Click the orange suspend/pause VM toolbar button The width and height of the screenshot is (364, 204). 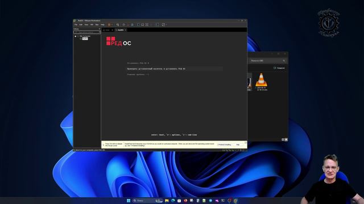[109, 24]
